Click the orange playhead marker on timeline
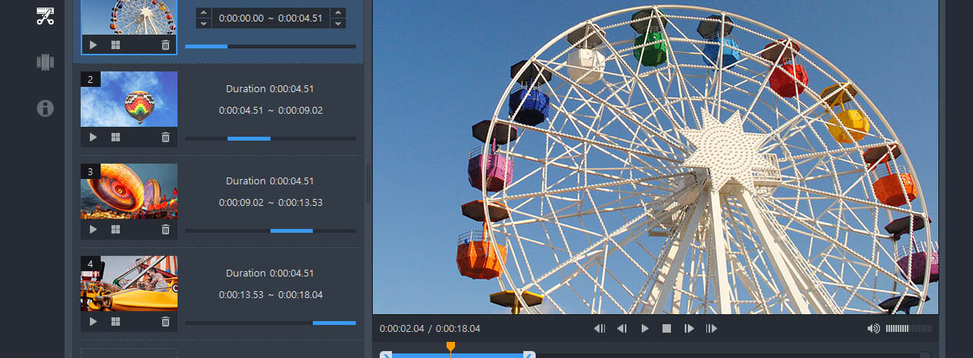This screenshot has height=358, width=973. (451, 348)
